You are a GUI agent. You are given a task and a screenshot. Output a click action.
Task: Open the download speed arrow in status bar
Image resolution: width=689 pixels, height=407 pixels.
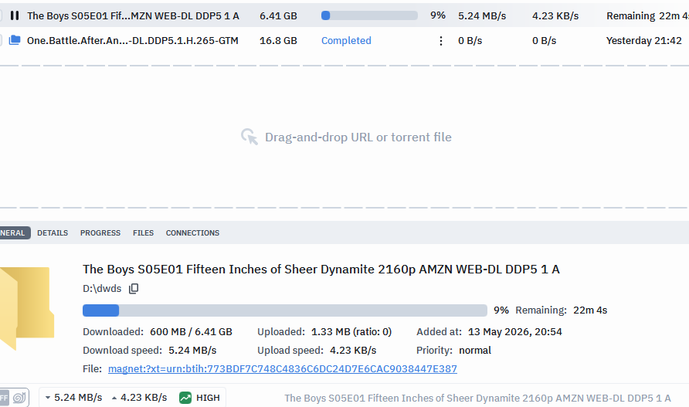(47, 398)
